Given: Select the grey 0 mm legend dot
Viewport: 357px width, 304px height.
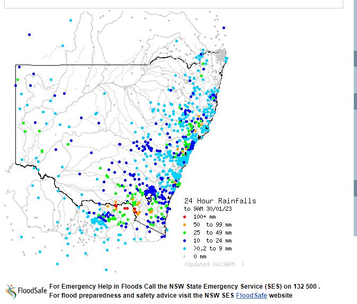Looking at the screenshot, I should click(x=185, y=256).
